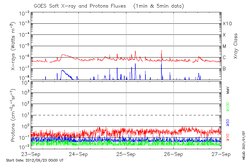
Task: Click the 23-Sep date tick label
Action: click(x=31, y=154)
